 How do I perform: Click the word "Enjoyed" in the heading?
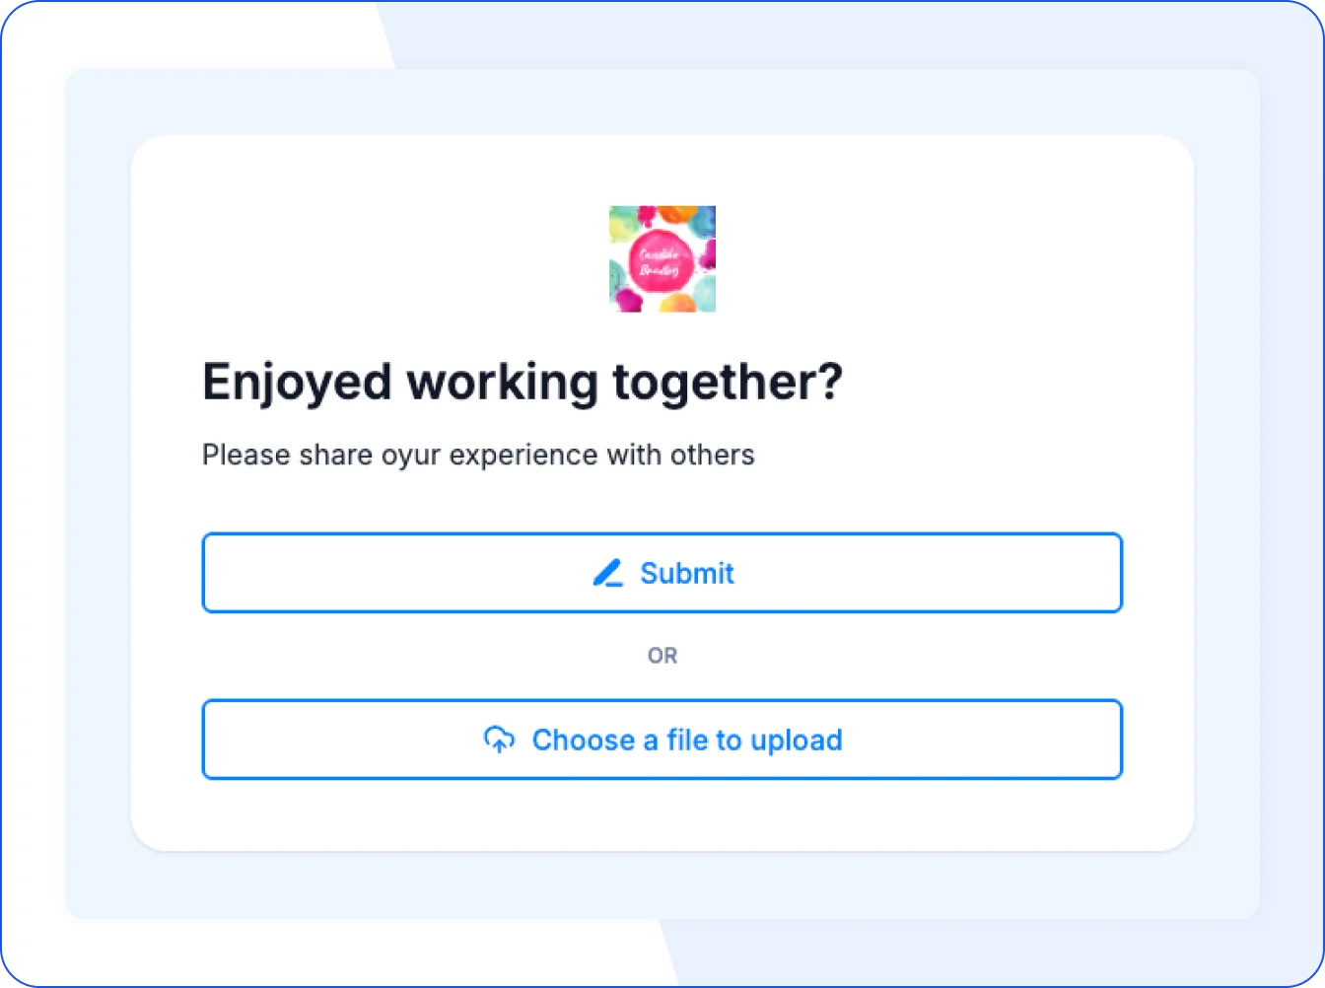coord(297,384)
